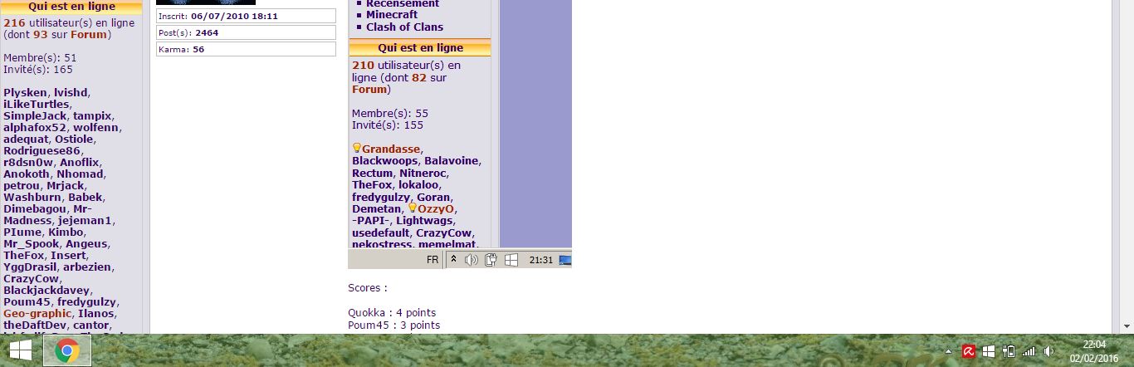Screen dimensions: 1134x367
Task: Click the YggDrasil username link
Action: [x=31, y=267]
